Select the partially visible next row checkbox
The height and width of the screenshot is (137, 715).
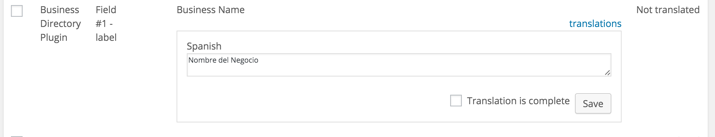17,136
